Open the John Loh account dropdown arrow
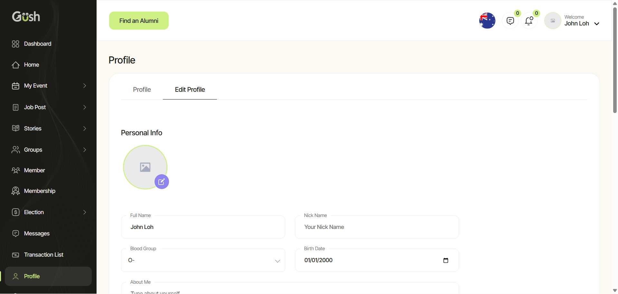This screenshot has height=294, width=618. (x=597, y=24)
